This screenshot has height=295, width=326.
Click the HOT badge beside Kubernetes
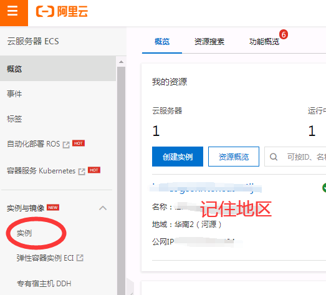click(94, 170)
